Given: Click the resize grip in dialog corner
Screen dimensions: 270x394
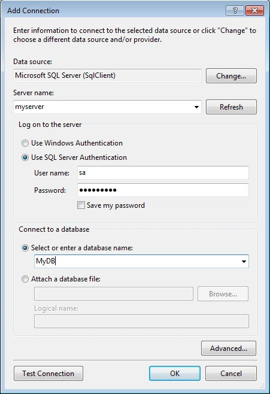Looking at the screenshot, I should [262, 386].
